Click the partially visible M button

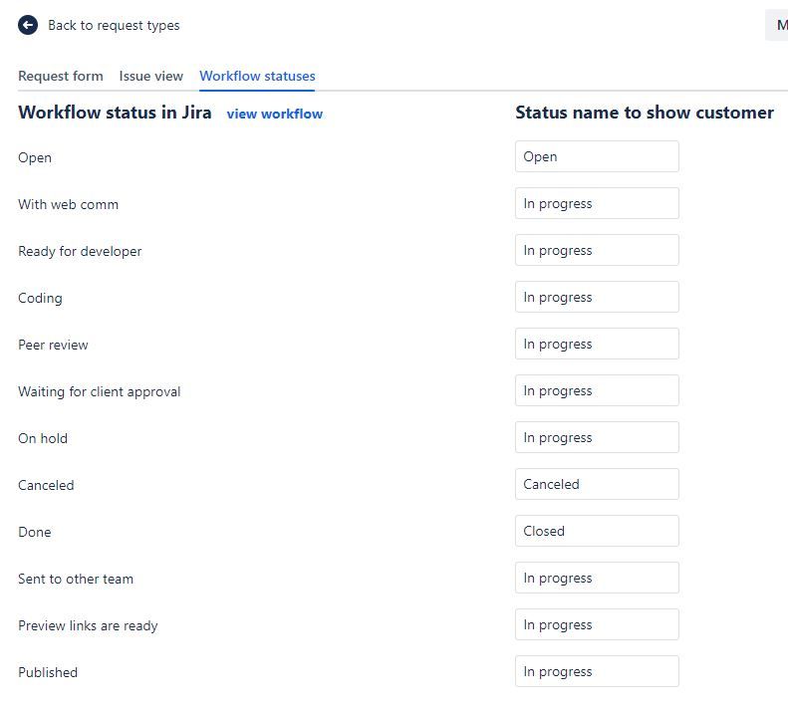778,25
